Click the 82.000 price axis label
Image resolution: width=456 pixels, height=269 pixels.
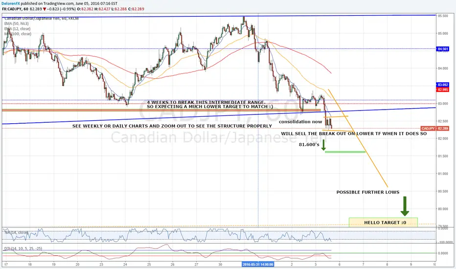pos(443,139)
